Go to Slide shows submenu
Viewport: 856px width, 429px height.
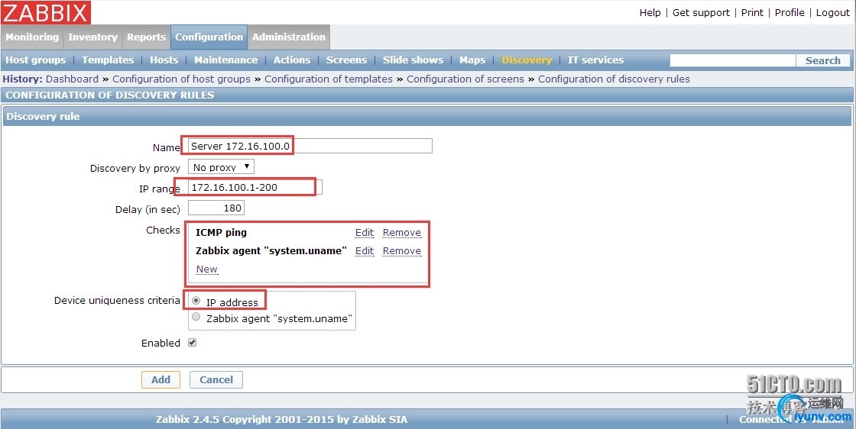click(x=413, y=60)
